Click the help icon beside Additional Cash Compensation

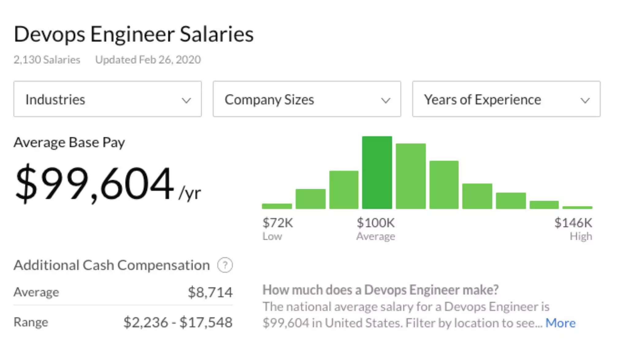[225, 265]
